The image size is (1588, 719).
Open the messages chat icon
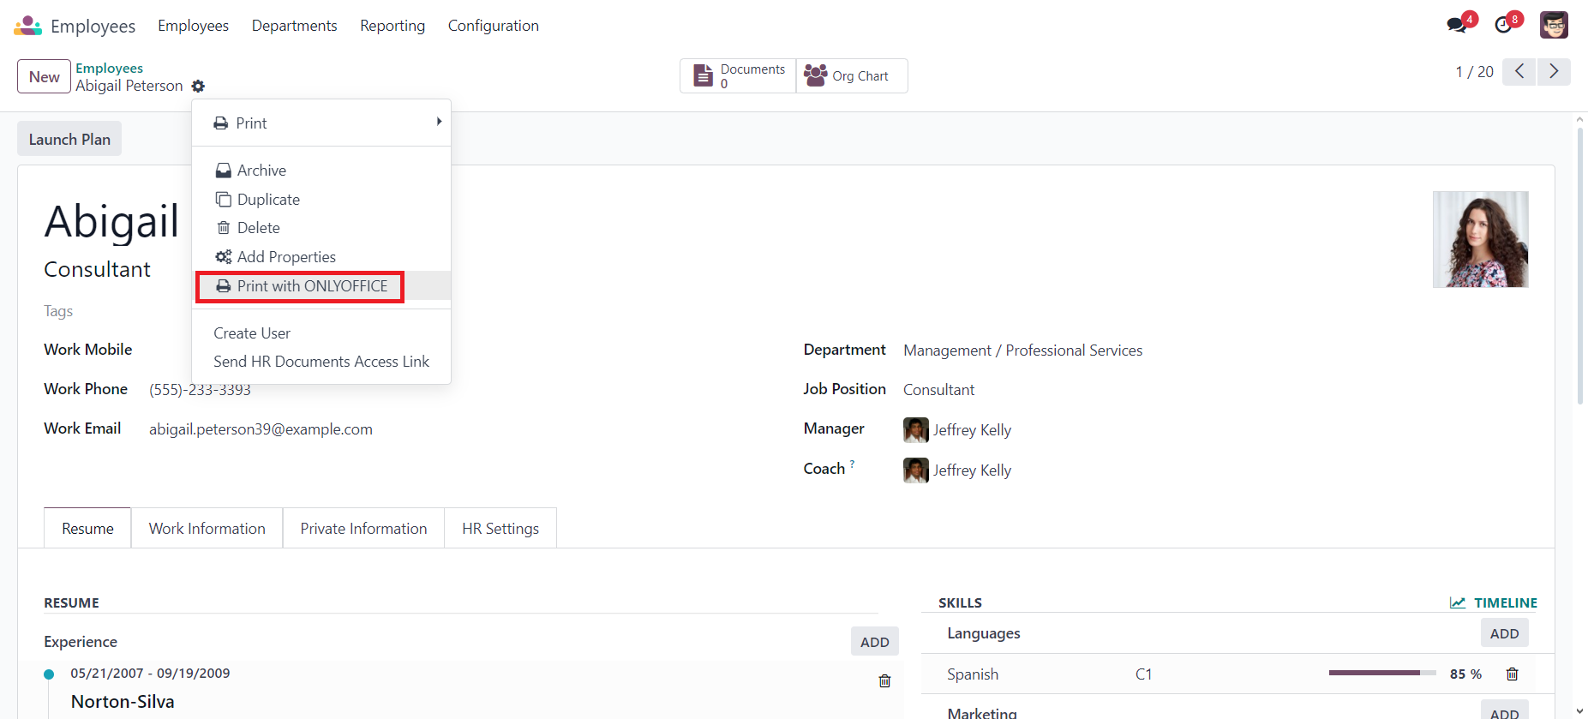(1456, 25)
